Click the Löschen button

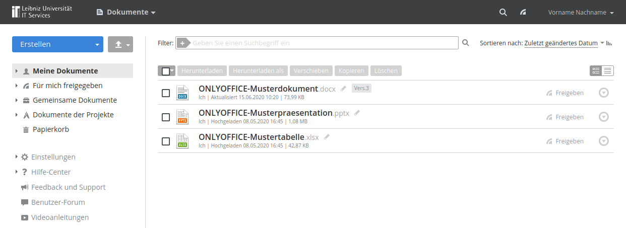pyautogui.click(x=386, y=71)
